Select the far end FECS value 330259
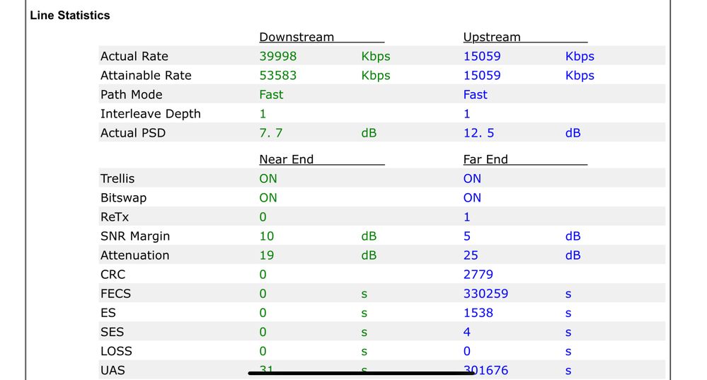Image resolution: width=707 pixels, height=380 pixels. 486,294
